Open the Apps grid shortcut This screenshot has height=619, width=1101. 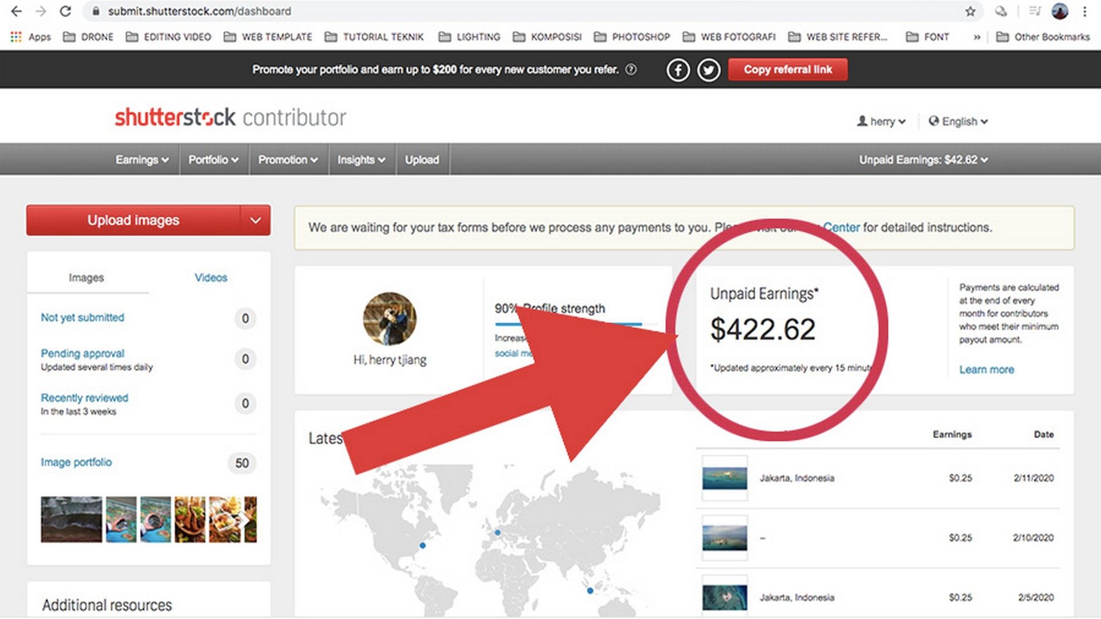click(x=31, y=37)
